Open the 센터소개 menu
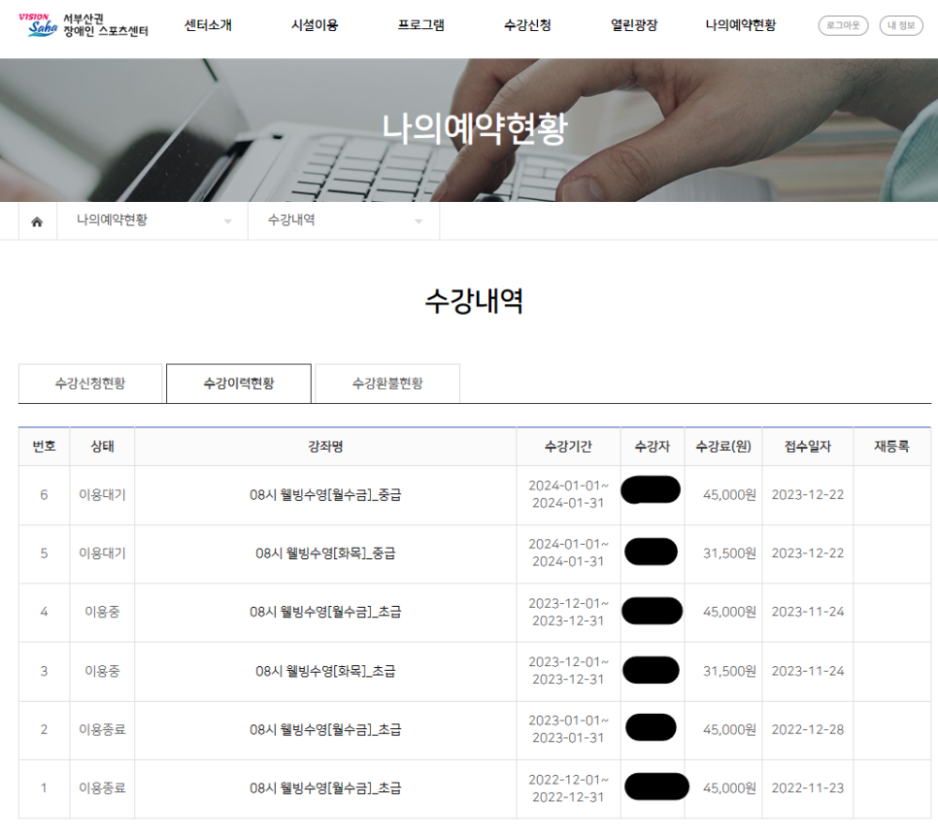 208,25
